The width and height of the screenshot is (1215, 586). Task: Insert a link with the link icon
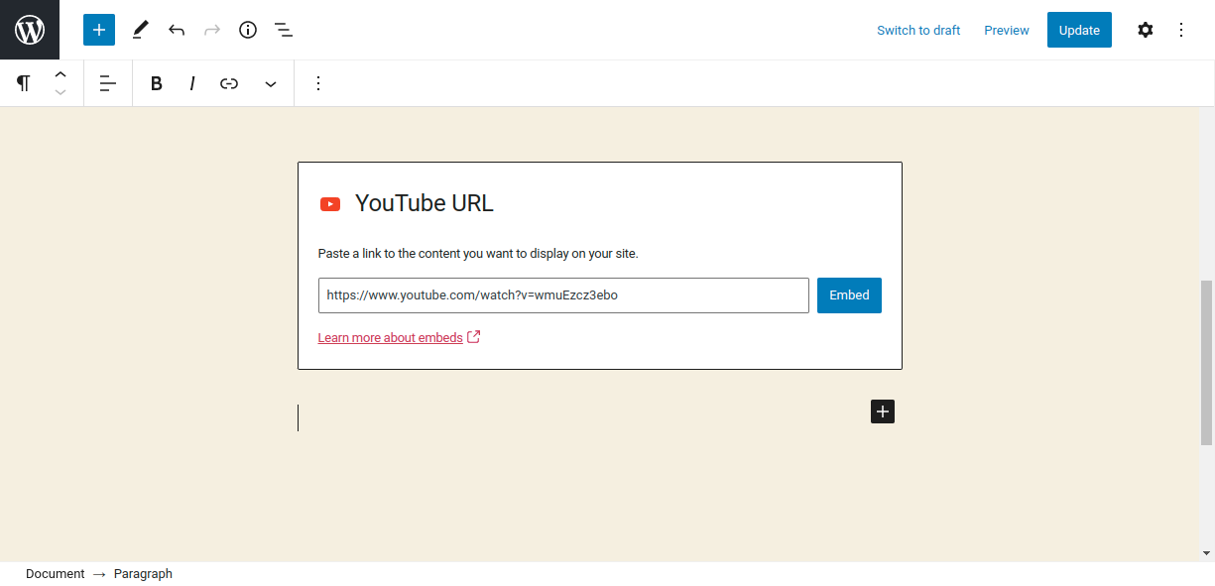point(229,83)
